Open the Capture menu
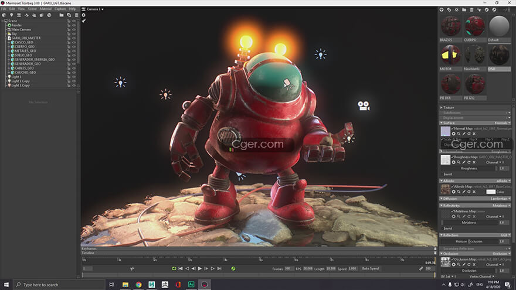This screenshot has width=516, height=290. 60,9
